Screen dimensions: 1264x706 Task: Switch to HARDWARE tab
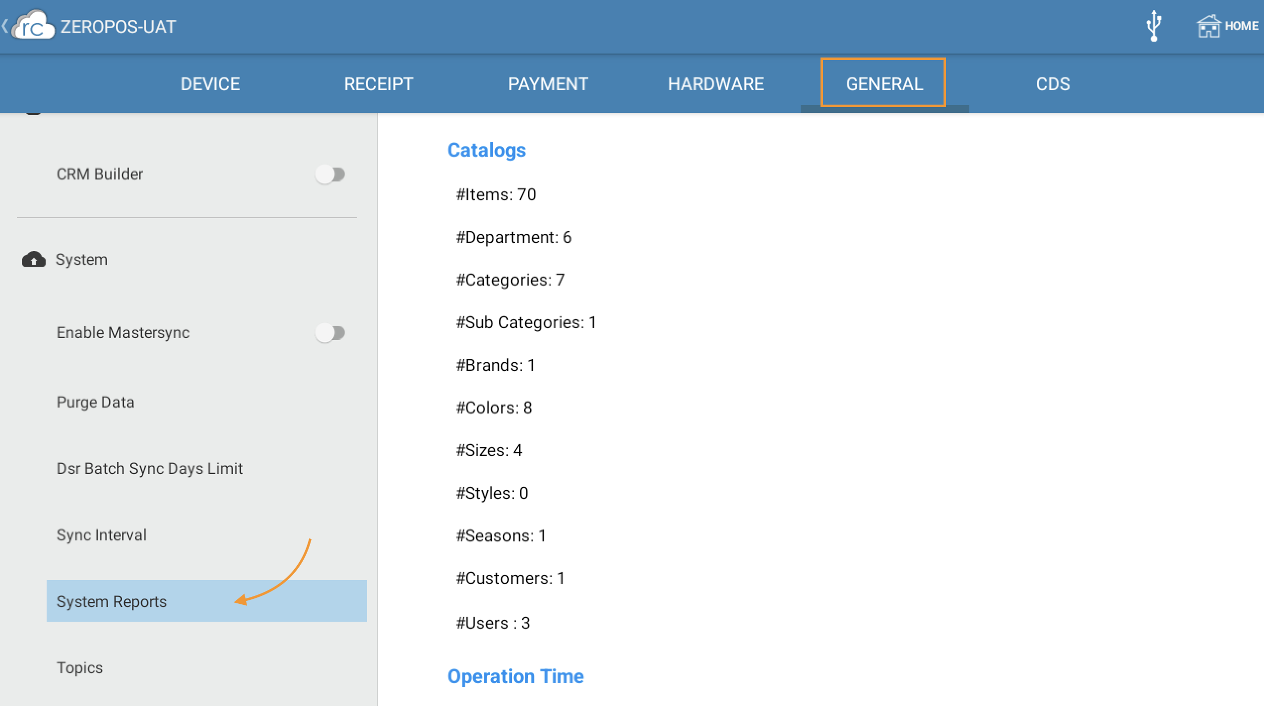click(716, 84)
